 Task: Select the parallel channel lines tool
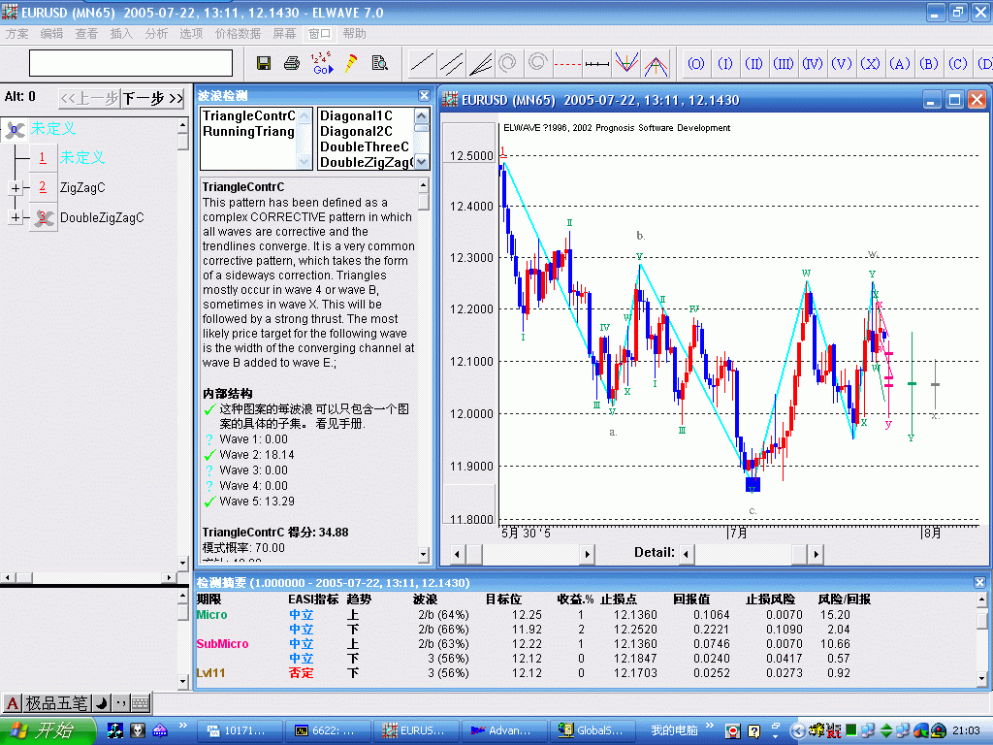(x=451, y=64)
